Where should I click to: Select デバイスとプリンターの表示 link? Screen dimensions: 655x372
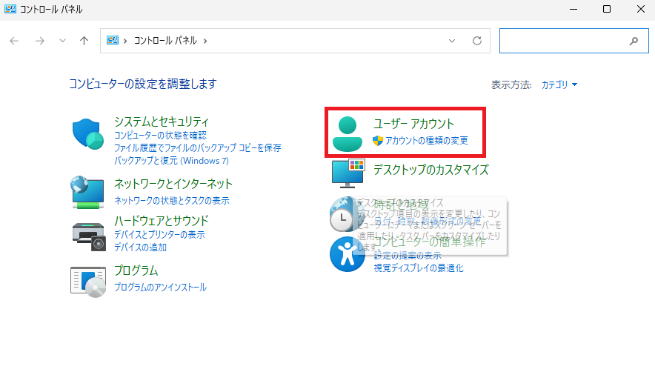tap(159, 235)
